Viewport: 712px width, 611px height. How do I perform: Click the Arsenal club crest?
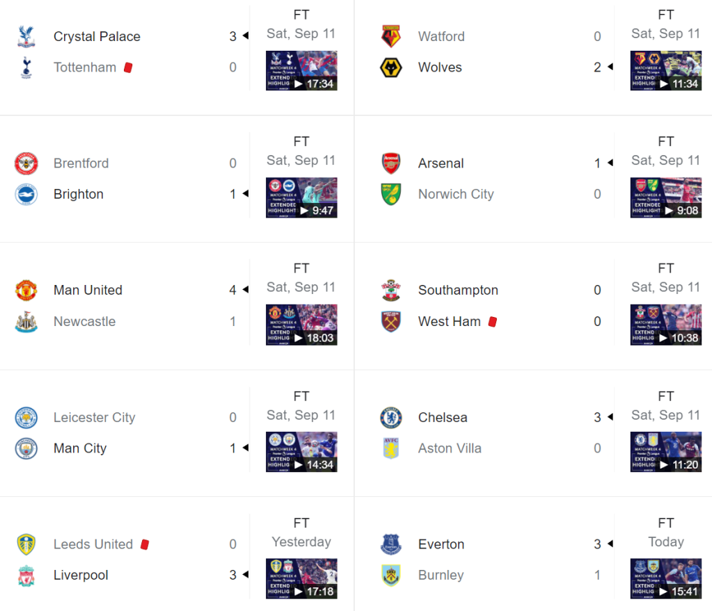click(391, 163)
